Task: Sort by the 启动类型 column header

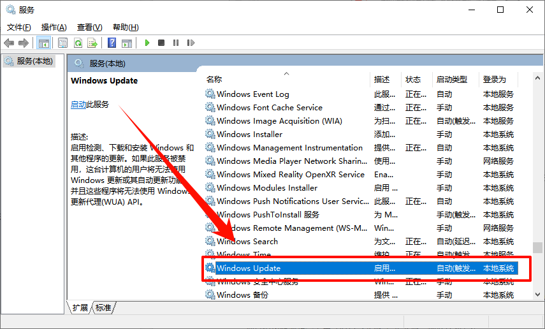Action: 451,80
